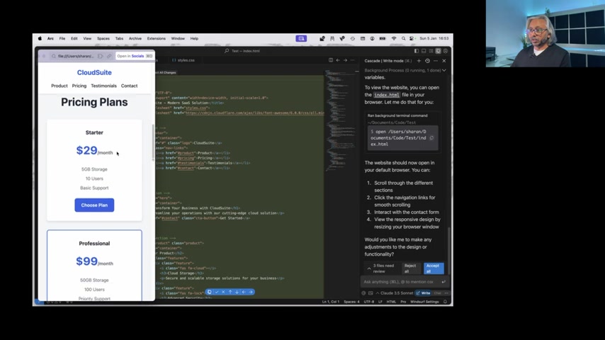Navigate back with editor left arrow
This screenshot has width=605, height=340.
(338, 60)
